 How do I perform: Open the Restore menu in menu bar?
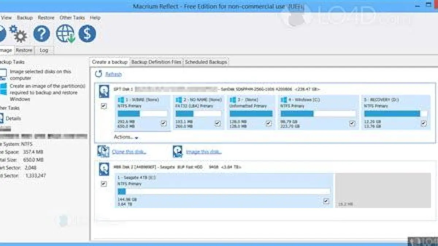[x=46, y=18]
